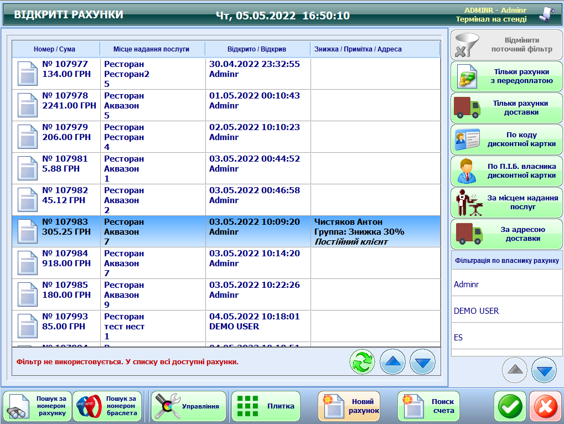Select 'DEMO USER' in owner filter list
564x424 pixels.
506,311
